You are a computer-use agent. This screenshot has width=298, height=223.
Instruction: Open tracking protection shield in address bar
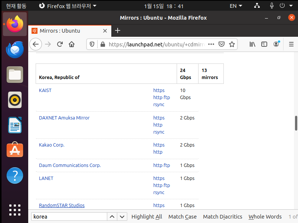[x=92, y=44]
